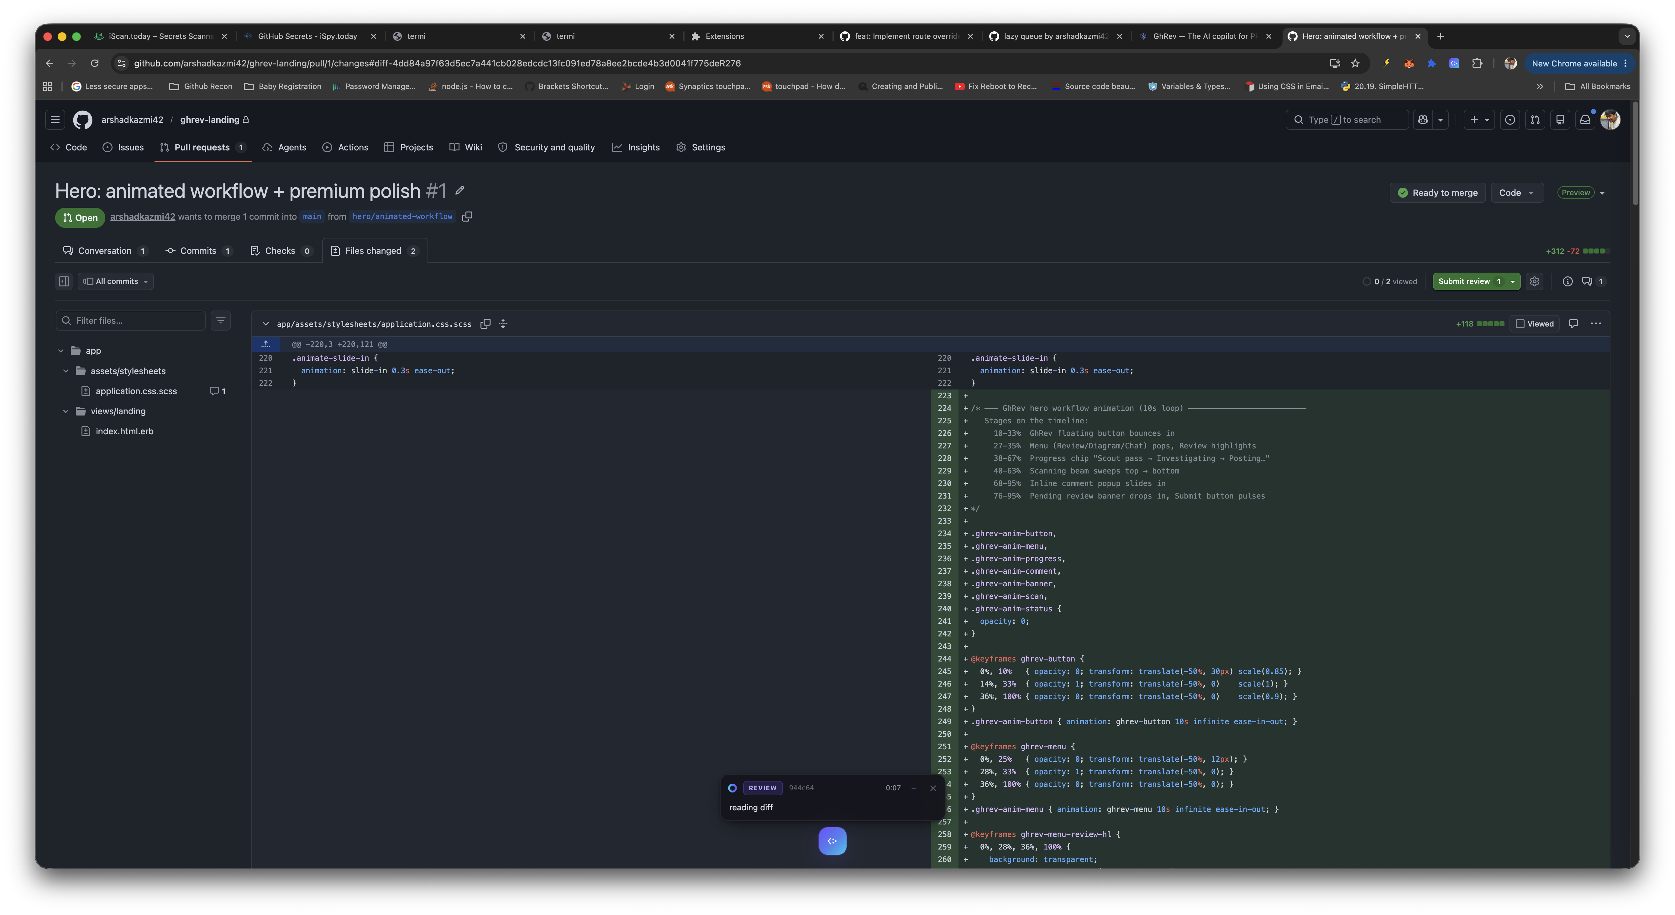The image size is (1675, 915).
Task: Open the All Bookmarks folder
Action: click(1598, 86)
